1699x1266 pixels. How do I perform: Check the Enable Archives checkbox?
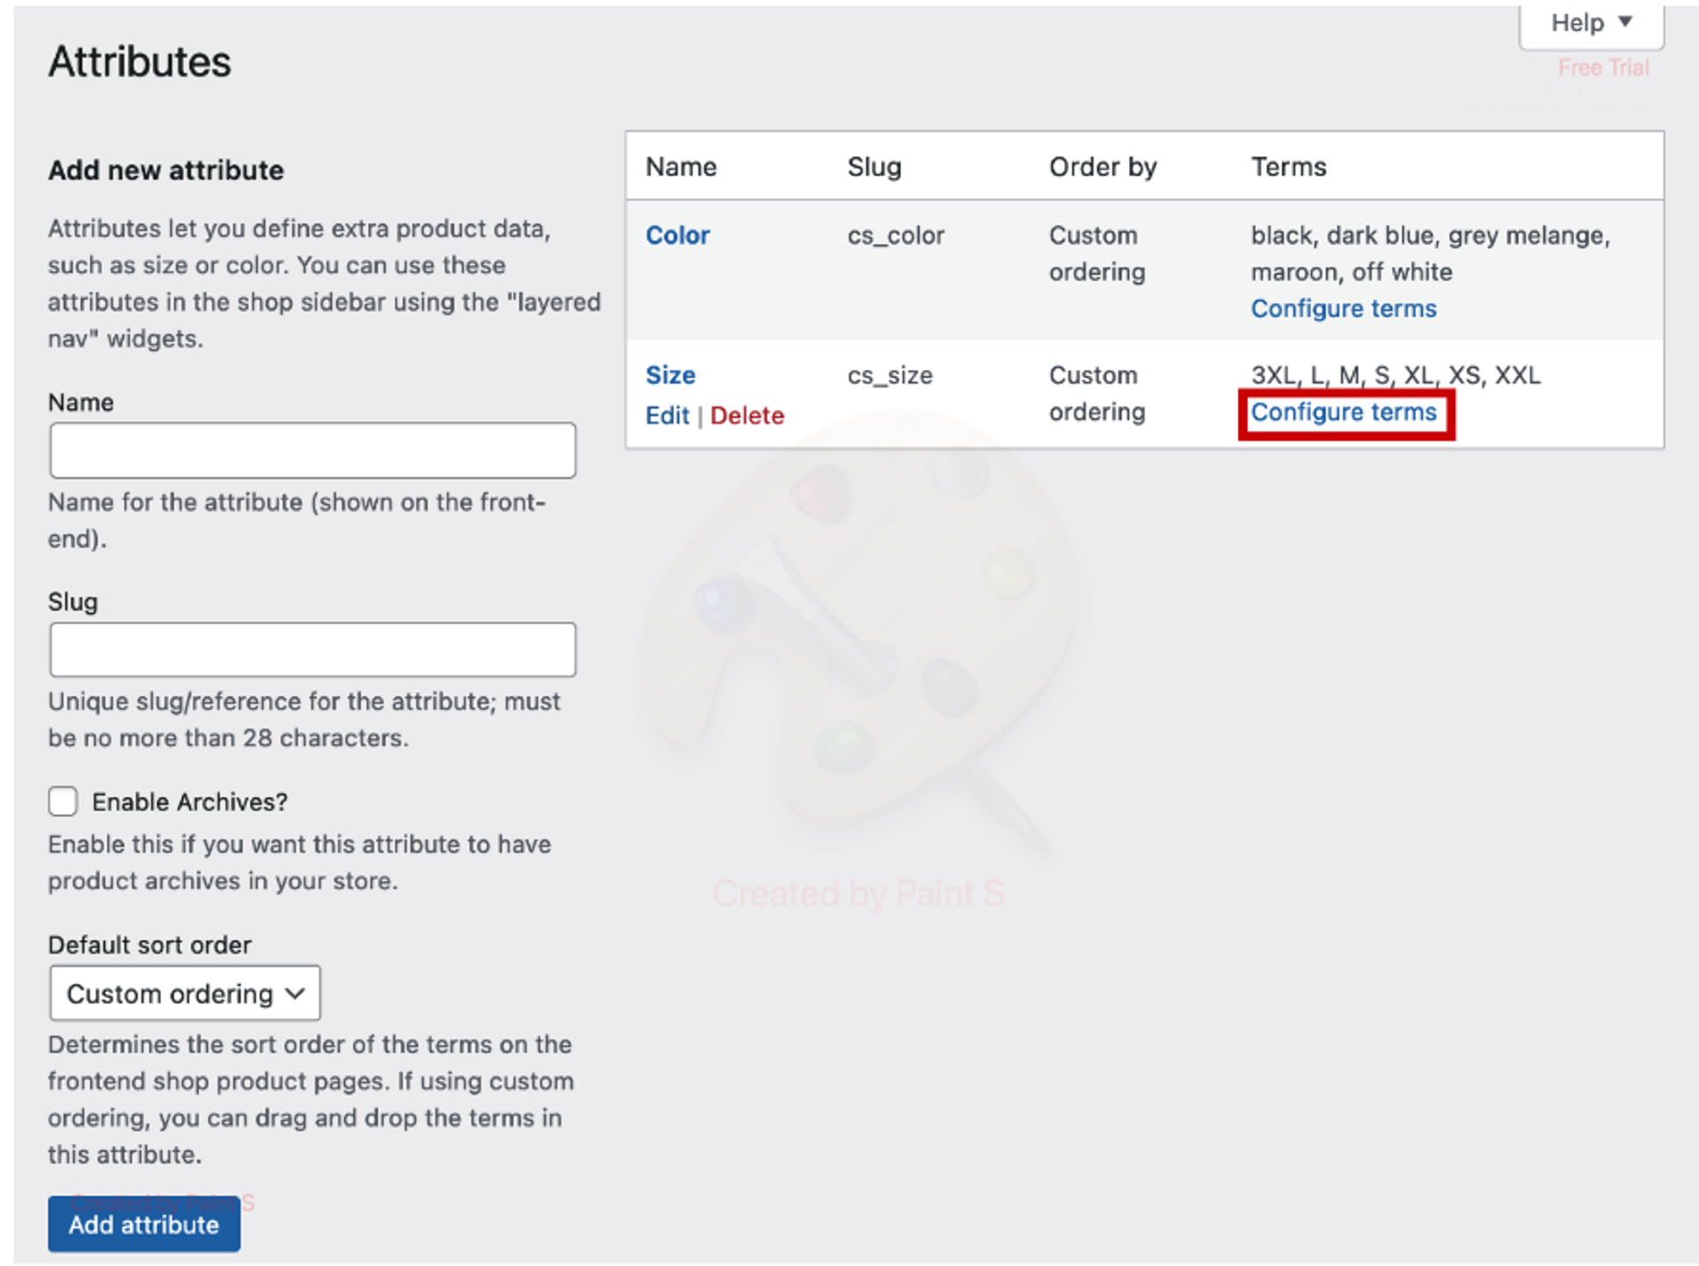pyautogui.click(x=63, y=802)
